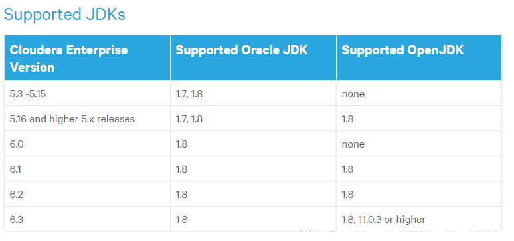Image resolution: width=514 pixels, height=241 pixels.
Task: Click the Supported JDKs heading
Action: coord(64,15)
